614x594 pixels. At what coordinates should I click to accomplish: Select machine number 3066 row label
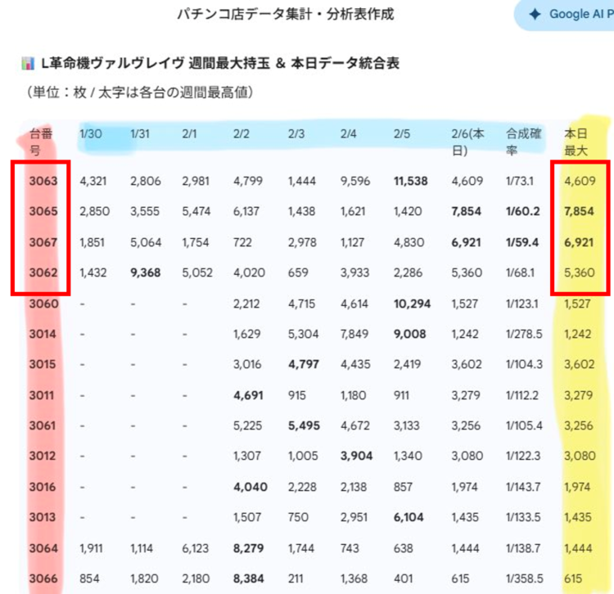point(43,578)
